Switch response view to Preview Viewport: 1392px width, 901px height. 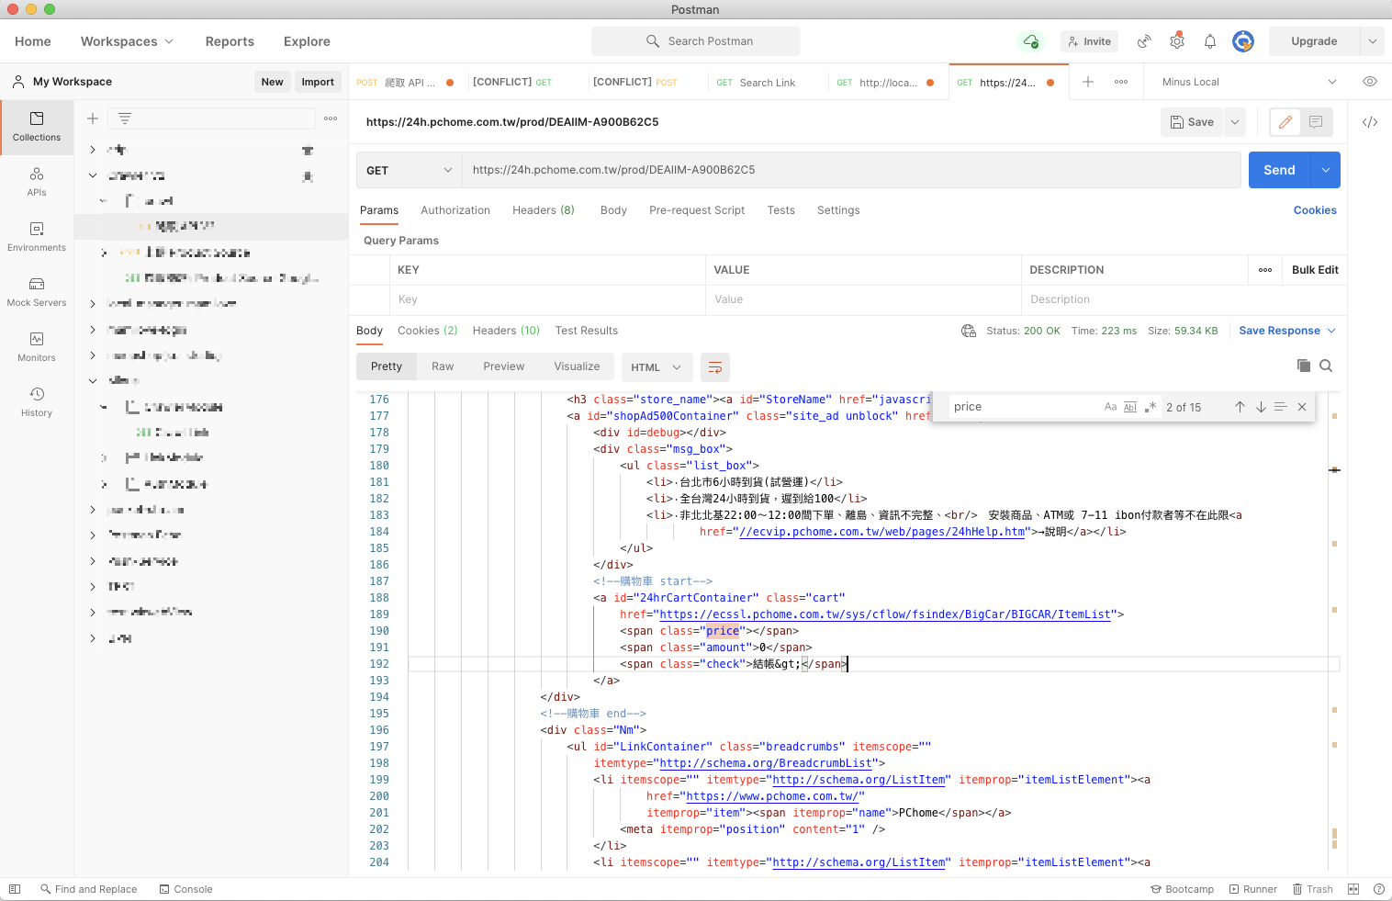click(x=504, y=366)
